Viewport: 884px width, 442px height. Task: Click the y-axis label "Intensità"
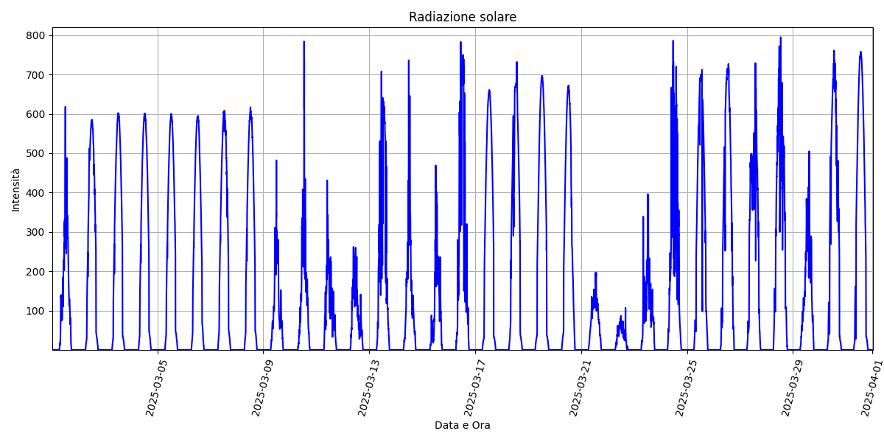point(15,189)
